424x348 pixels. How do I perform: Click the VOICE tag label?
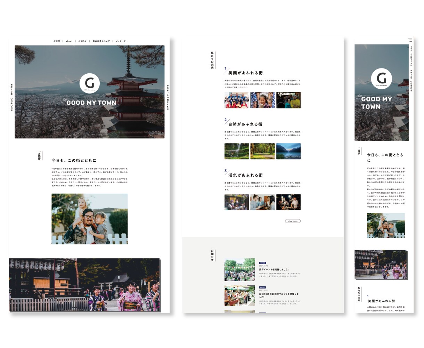263,263
